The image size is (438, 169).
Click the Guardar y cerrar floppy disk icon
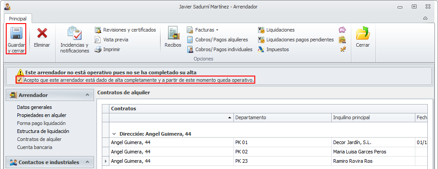(16, 33)
